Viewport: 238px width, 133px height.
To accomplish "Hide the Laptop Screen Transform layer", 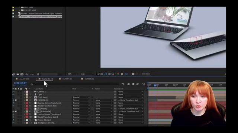I will [13, 103].
